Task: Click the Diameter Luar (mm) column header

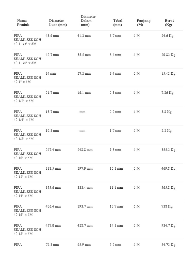Action: [58, 23]
